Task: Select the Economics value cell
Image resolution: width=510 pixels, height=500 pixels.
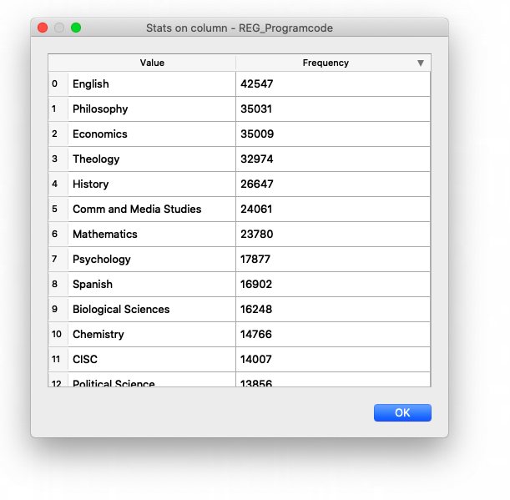Action: pos(152,134)
